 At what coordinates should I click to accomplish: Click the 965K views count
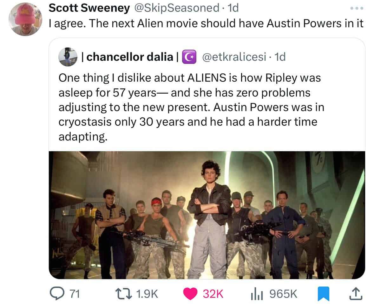(283, 294)
